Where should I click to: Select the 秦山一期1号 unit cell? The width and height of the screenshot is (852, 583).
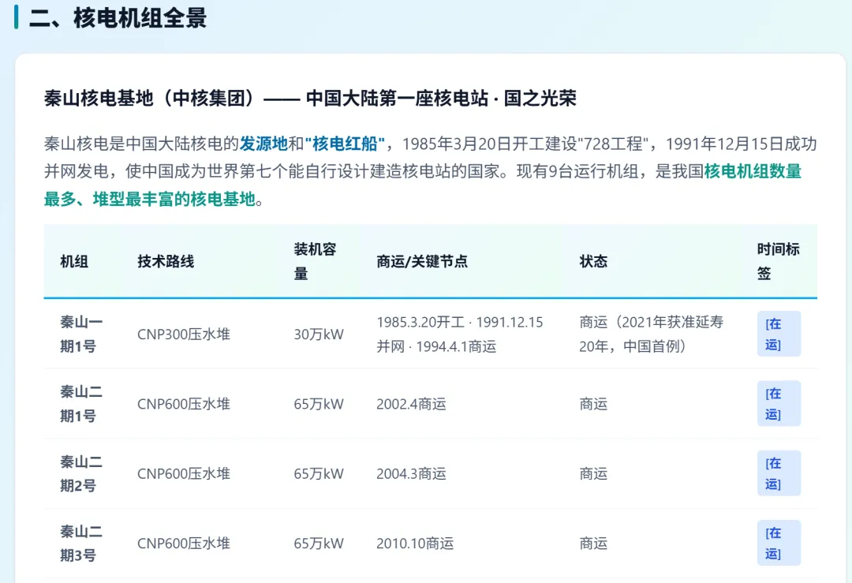tap(81, 334)
